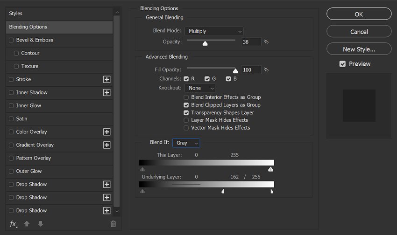Image resolution: width=397 pixels, height=235 pixels.
Task: Click plus icon on third Drop Shadow row
Action: click(x=106, y=211)
